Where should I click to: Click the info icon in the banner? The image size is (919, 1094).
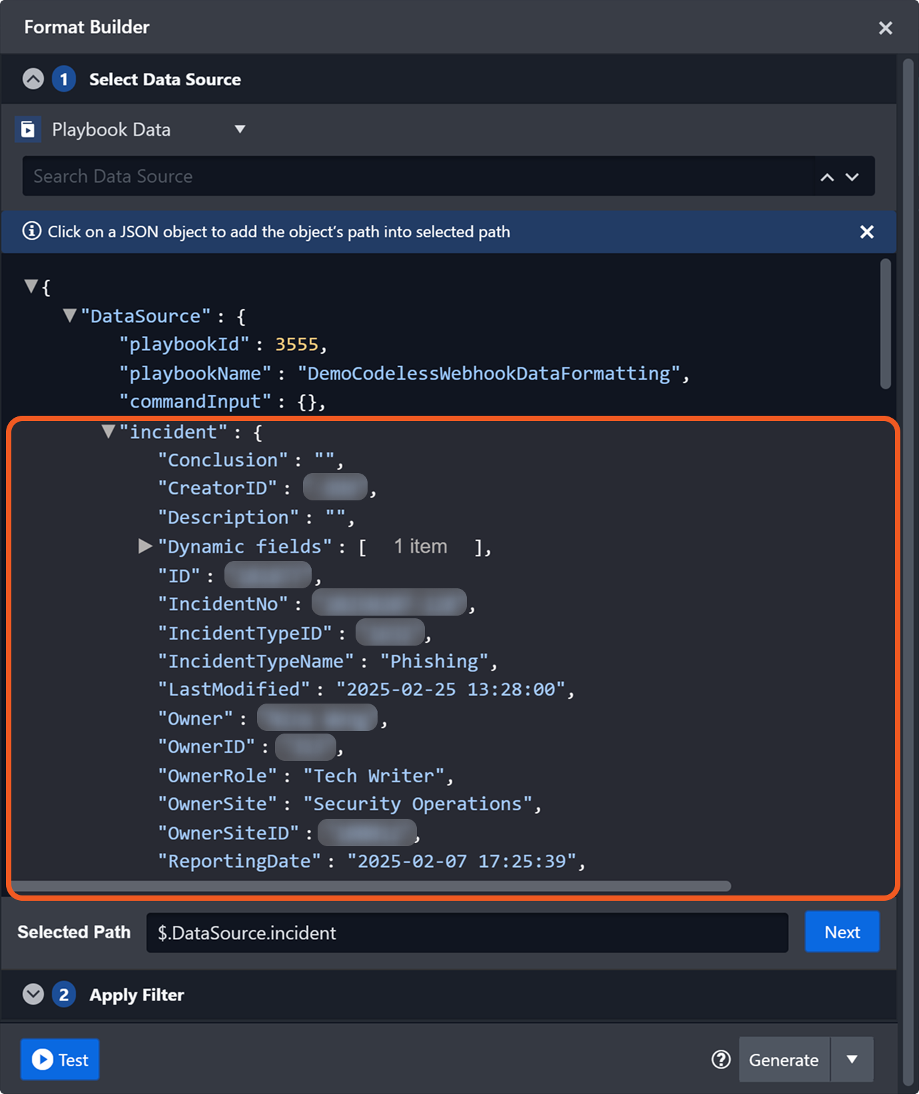click(x=31, y=231)
